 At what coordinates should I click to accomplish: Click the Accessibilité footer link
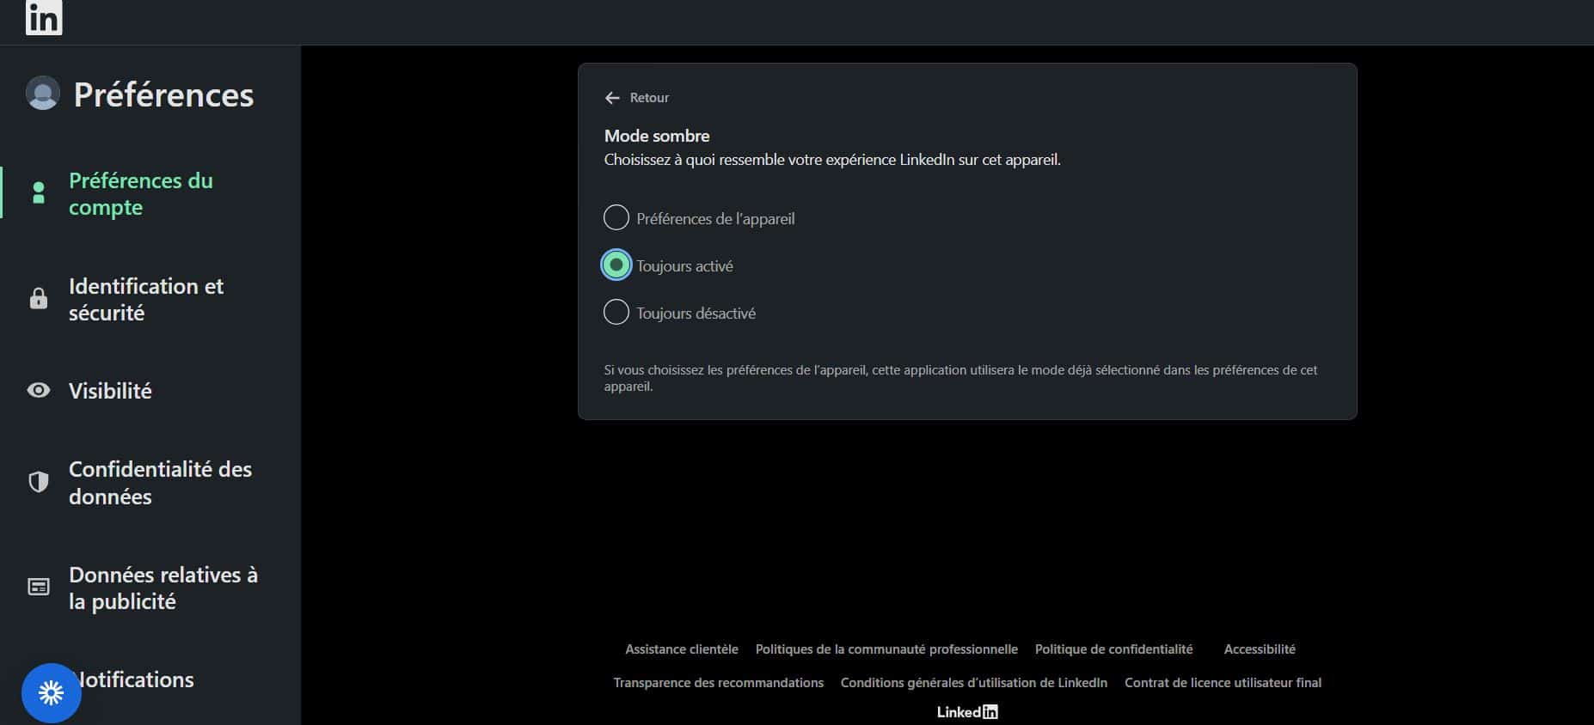(1259, 649)
